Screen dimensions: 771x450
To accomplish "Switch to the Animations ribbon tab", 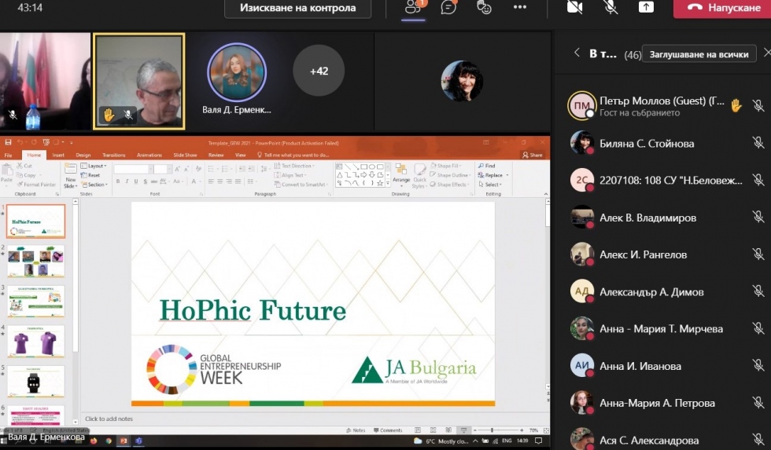I will tap(149, 155).
